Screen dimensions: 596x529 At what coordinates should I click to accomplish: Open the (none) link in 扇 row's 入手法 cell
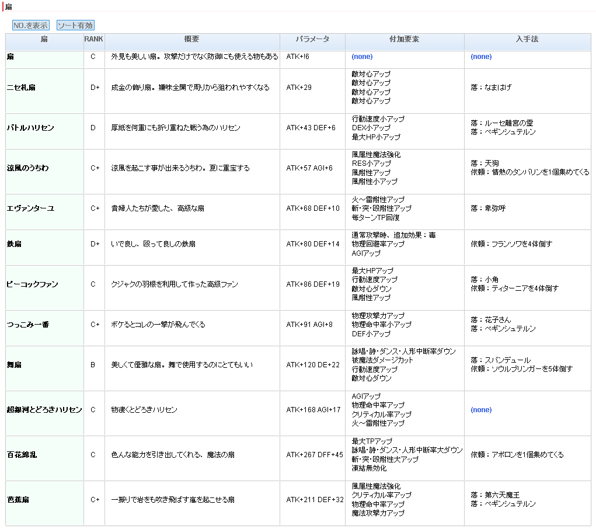click(x=481, y=57)
